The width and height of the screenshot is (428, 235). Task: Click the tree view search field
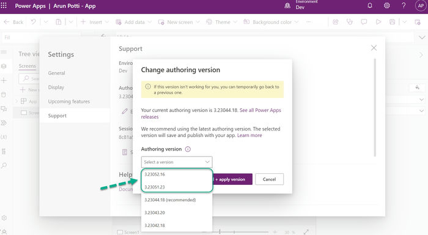pos(29,79)
